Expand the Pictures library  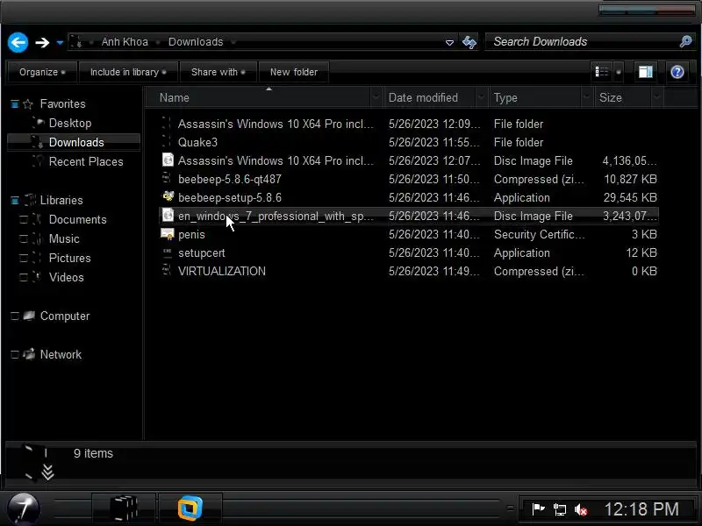click(24, 258)
